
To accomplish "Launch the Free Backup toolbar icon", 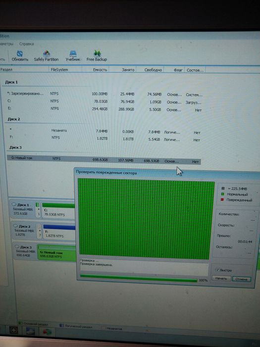I will (x=97, y=56).
